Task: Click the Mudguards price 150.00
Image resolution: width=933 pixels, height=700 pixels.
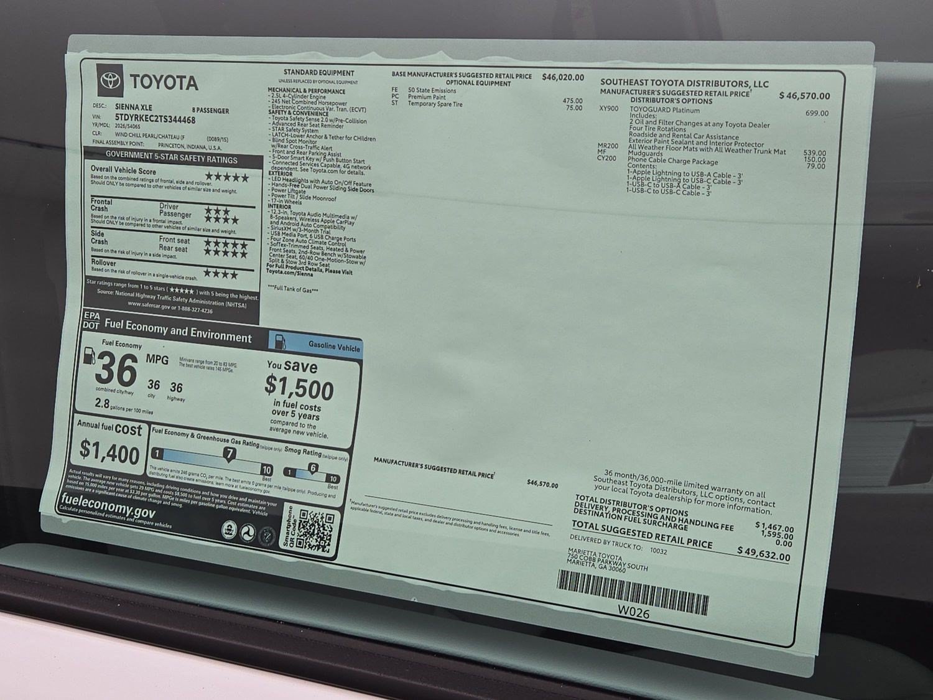Action: (815, 160)
